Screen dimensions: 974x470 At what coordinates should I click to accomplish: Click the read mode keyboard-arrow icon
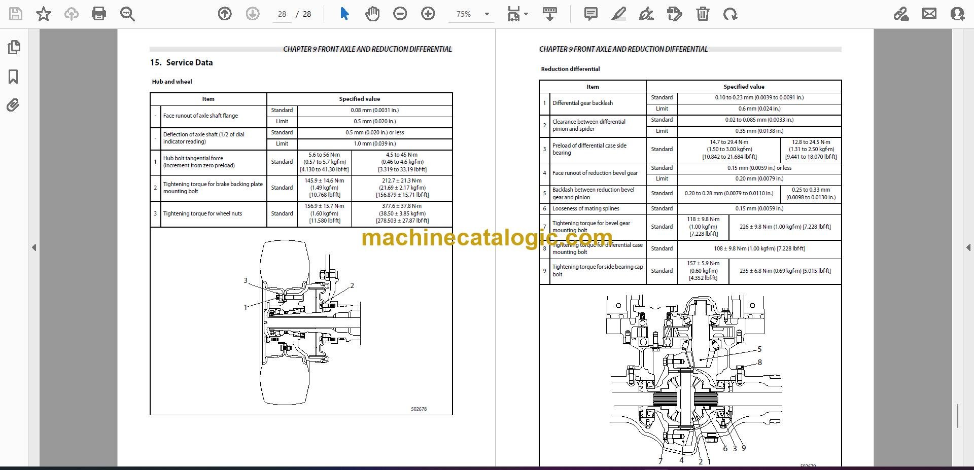click(x=550, y=14)
